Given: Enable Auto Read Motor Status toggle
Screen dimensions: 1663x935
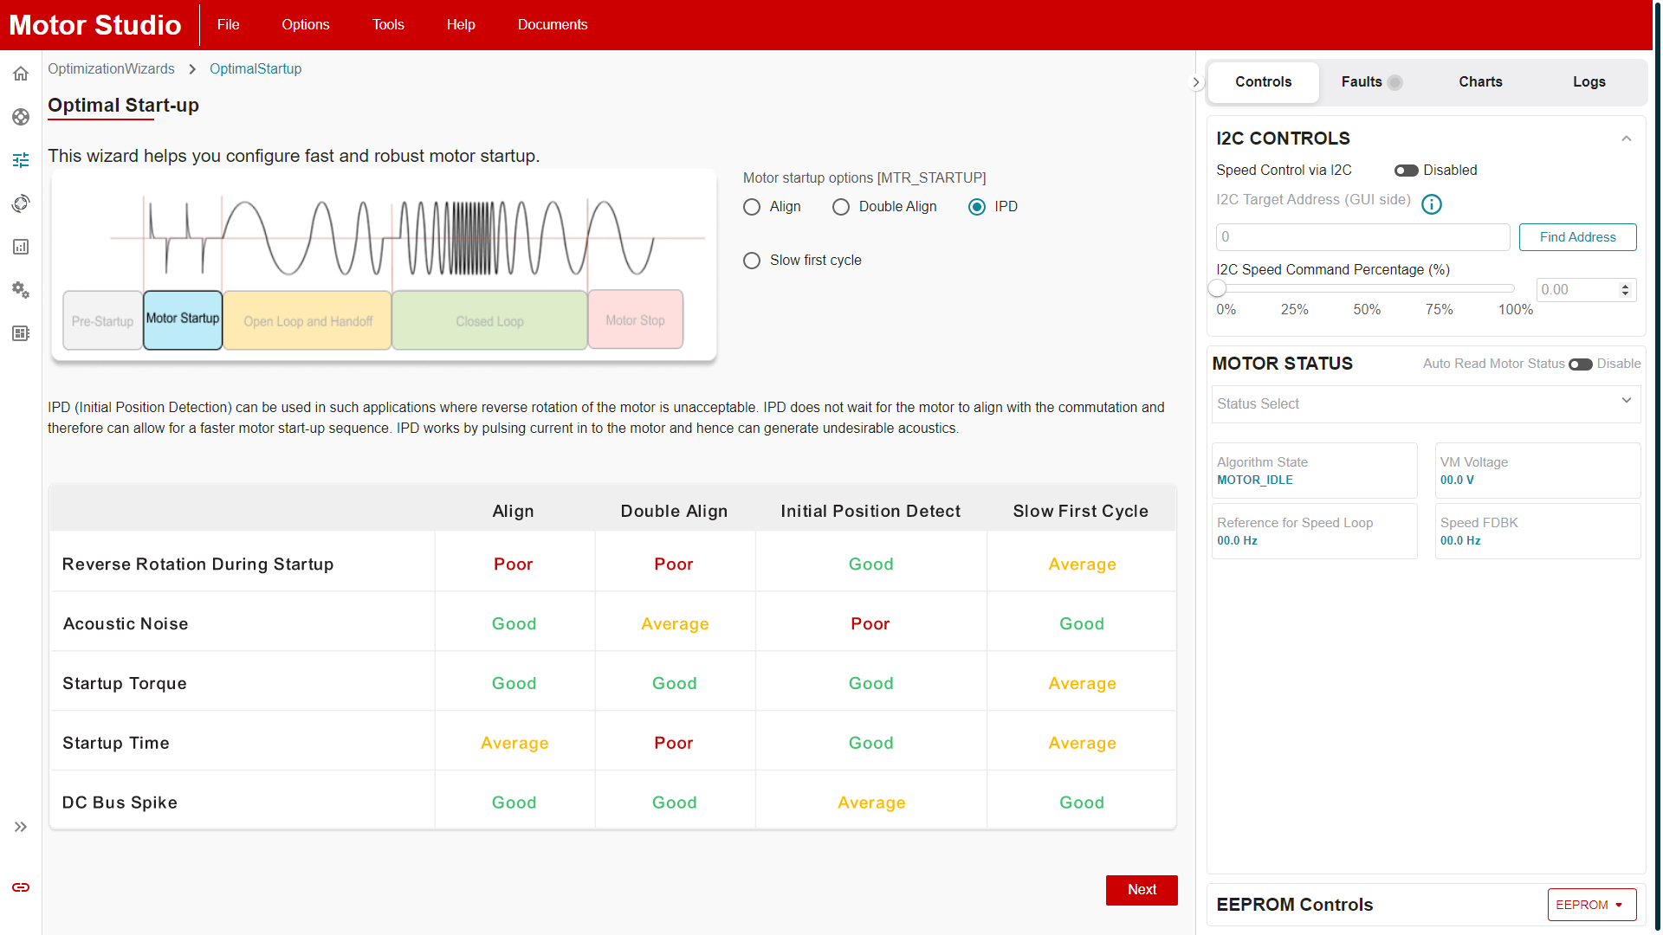Looking at the screenshot, I should coord(1580,364).
